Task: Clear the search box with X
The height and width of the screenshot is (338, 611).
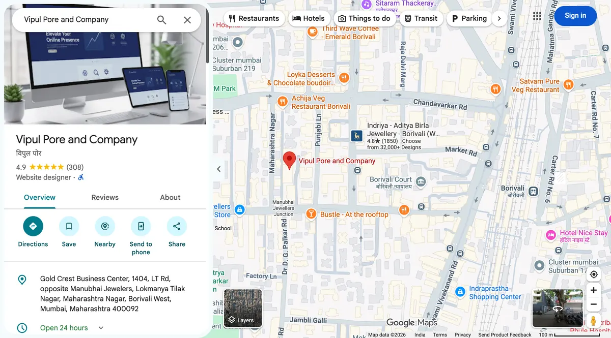Action: click(x=187, y=20)
